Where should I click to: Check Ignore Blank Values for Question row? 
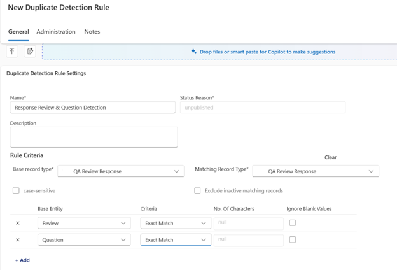point(293,240)
